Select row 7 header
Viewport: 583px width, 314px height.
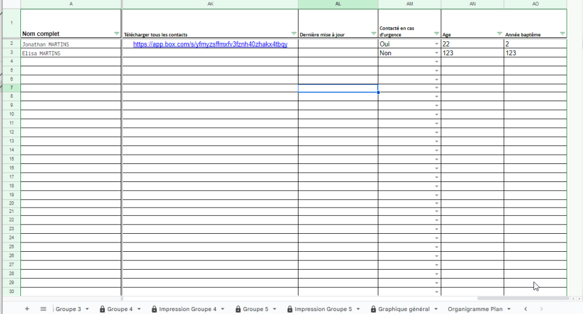tap(12, 88)
